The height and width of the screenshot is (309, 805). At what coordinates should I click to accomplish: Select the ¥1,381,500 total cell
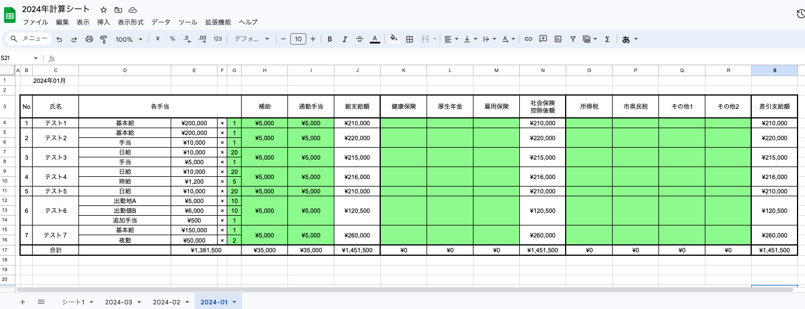click(x=206, y=250)
